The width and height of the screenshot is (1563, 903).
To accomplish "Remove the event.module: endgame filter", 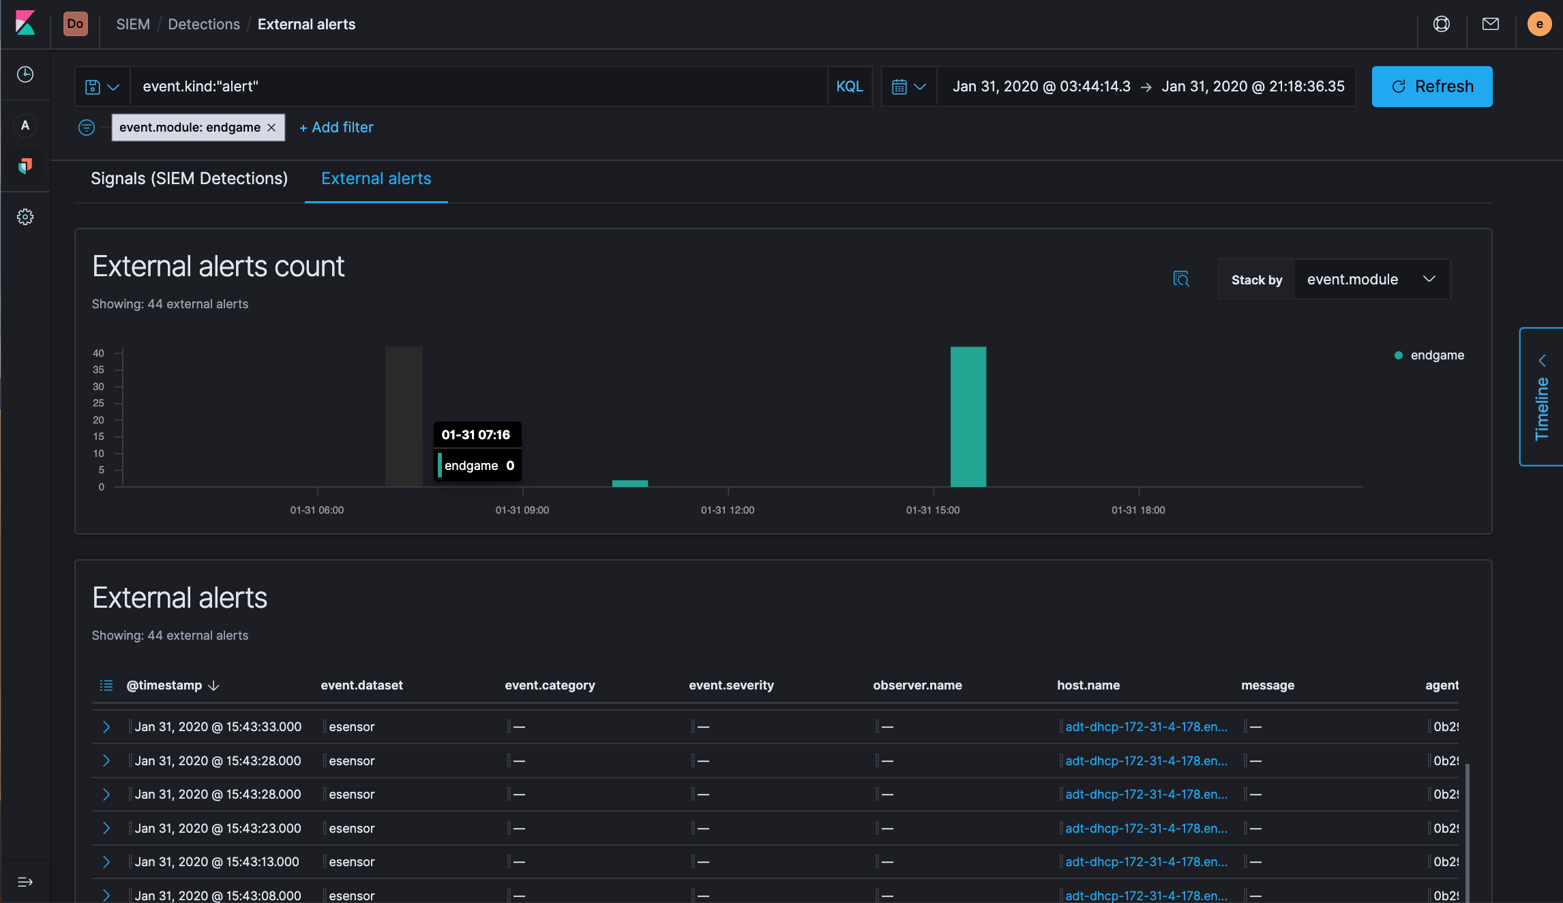I will point(271,128).
